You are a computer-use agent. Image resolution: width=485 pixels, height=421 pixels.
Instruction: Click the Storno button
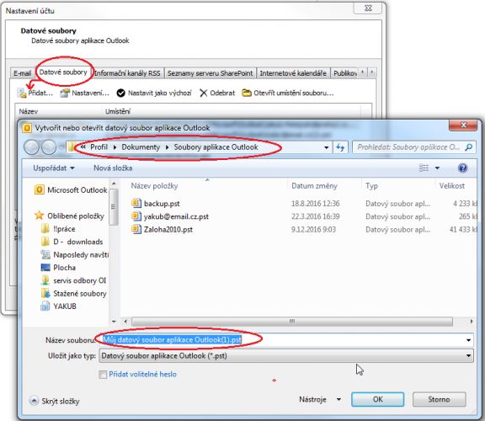click(x=439, y=399)
